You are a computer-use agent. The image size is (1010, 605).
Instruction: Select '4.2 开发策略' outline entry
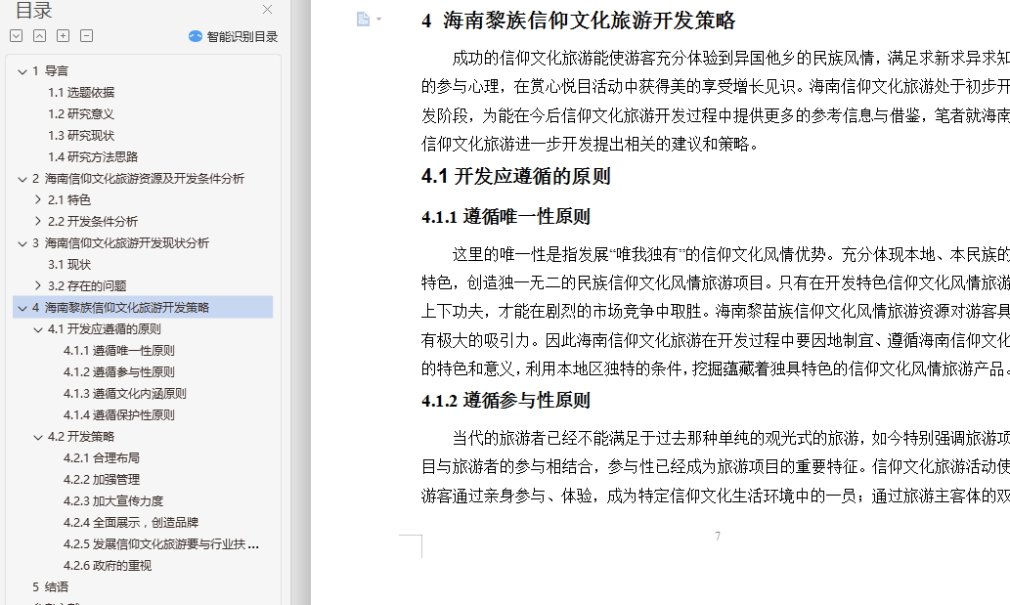click(81, 436)
